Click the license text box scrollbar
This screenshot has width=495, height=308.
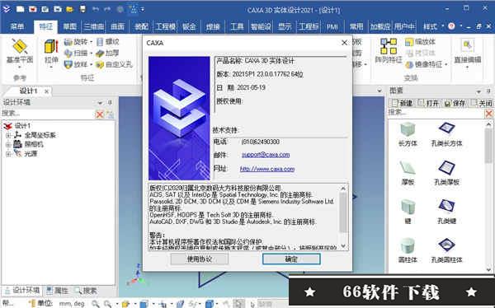point(343,217)
